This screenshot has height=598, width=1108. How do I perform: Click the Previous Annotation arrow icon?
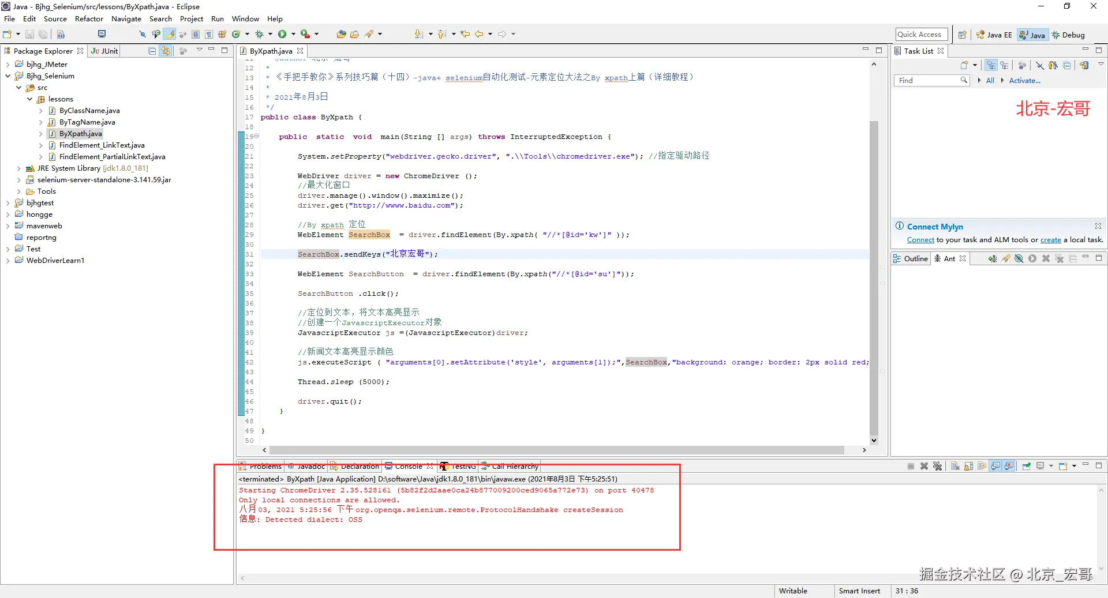[x=442, y=35]
